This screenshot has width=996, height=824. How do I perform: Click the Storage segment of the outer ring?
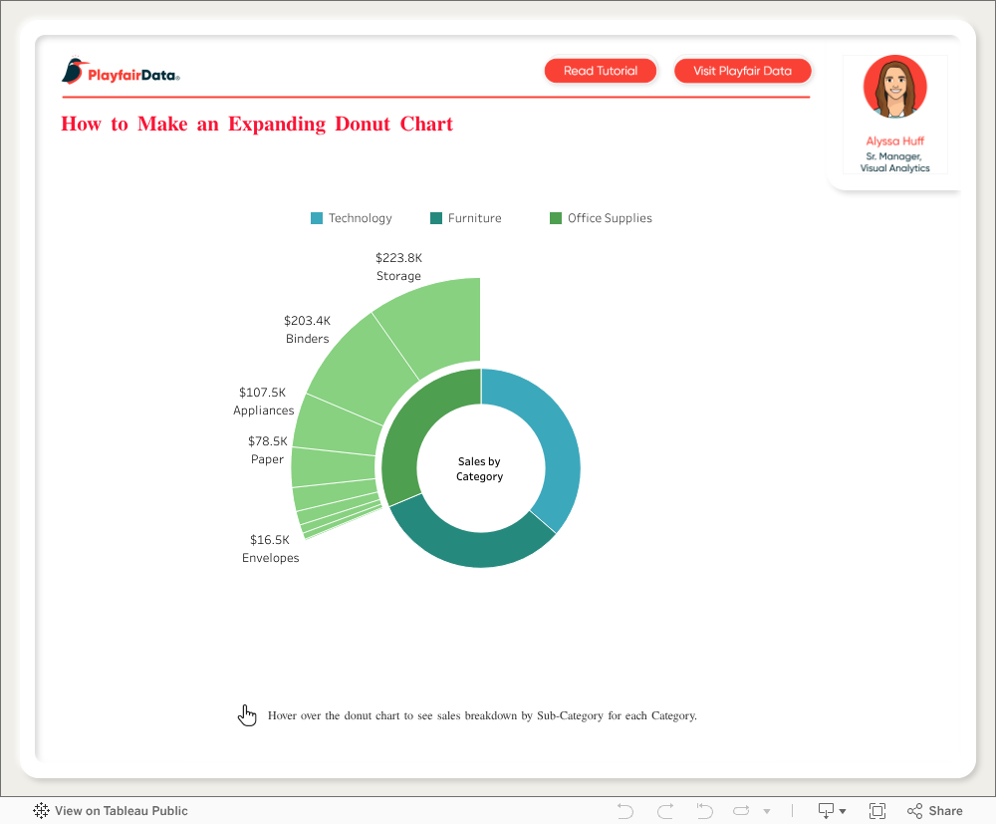coord(438,319)
